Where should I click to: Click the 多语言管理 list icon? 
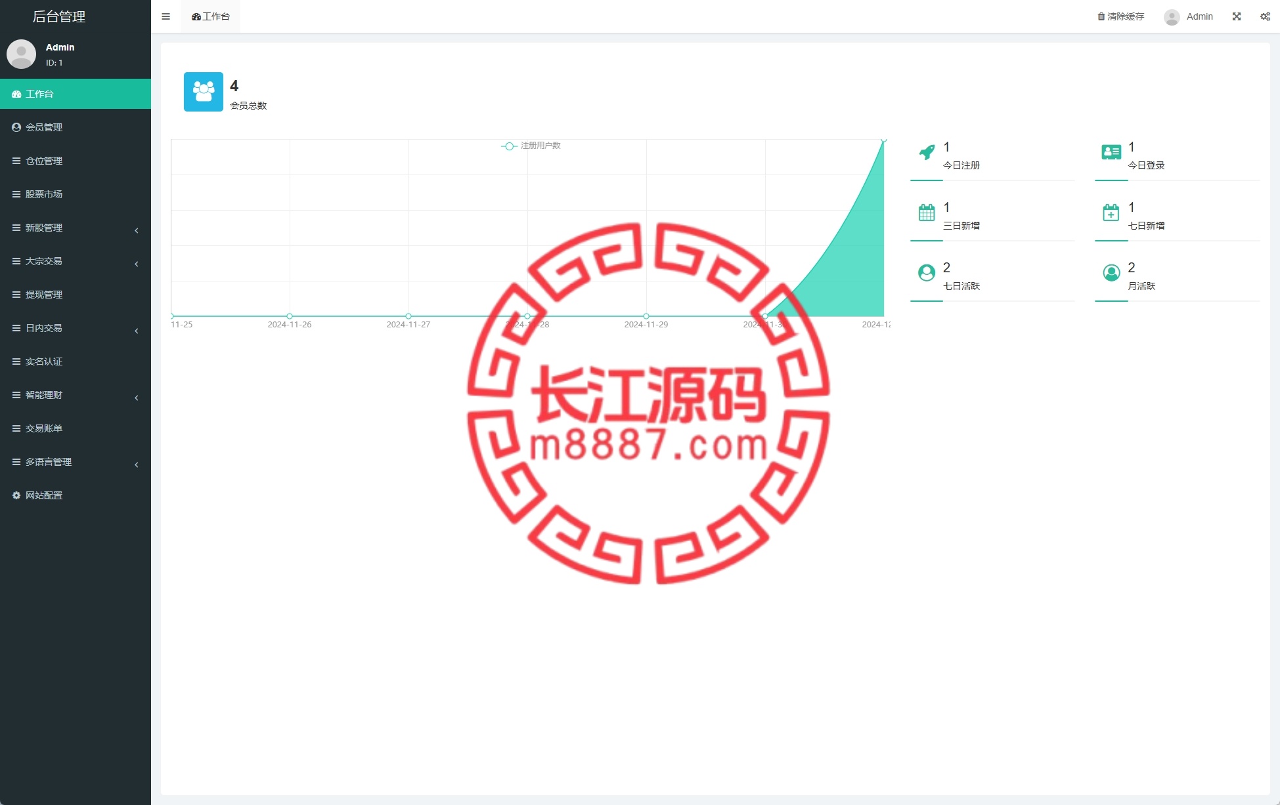16,462
